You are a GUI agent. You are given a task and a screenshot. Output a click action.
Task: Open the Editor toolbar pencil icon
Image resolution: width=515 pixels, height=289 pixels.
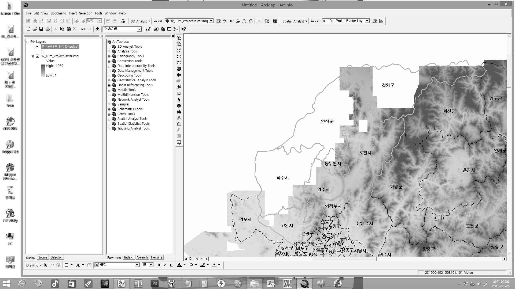coord(148,29)
